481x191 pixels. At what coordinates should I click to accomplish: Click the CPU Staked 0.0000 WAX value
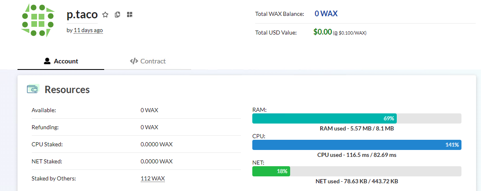(x=157, y=144)
